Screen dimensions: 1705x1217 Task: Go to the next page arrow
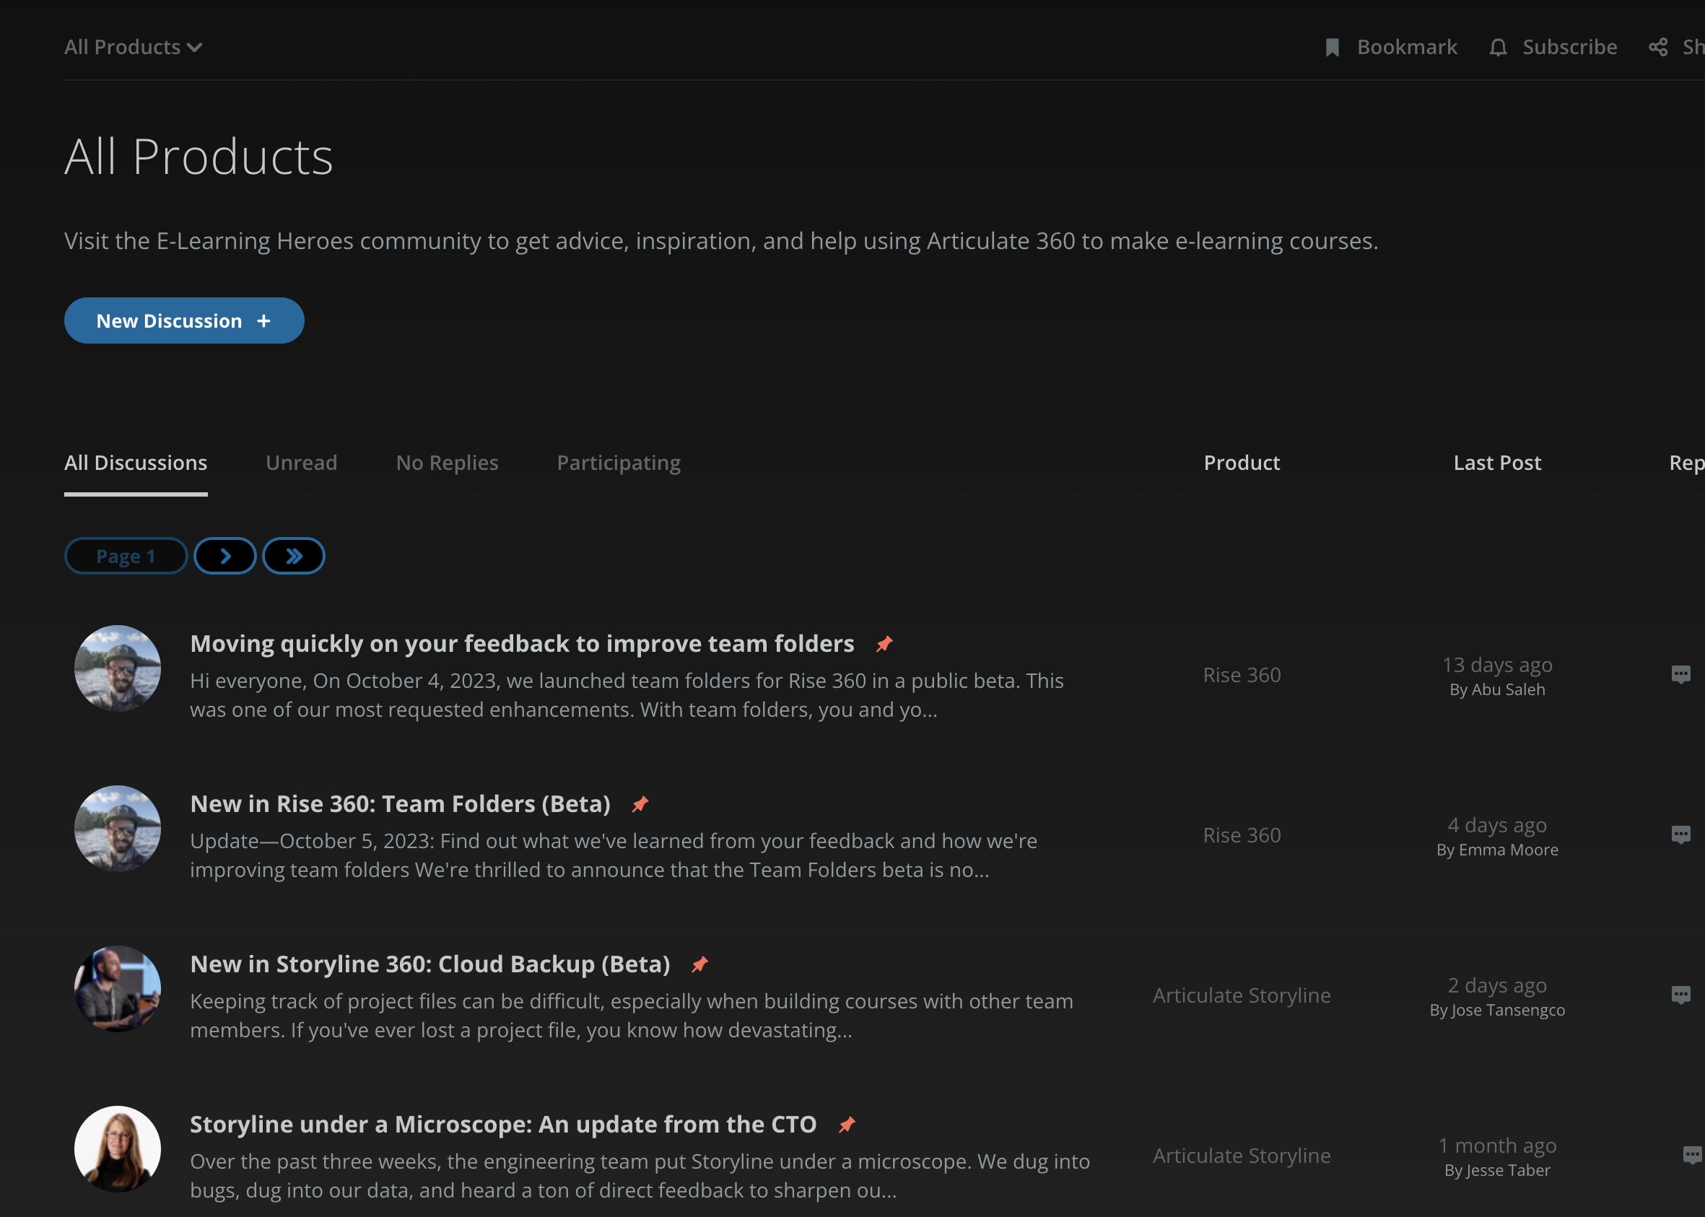click(224, 556)
